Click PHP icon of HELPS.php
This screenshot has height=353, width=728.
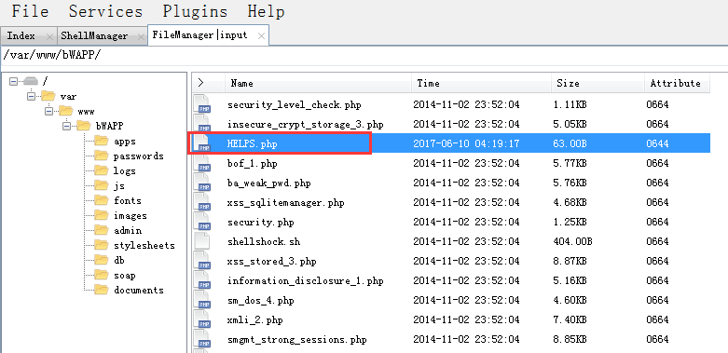[201, 143]
